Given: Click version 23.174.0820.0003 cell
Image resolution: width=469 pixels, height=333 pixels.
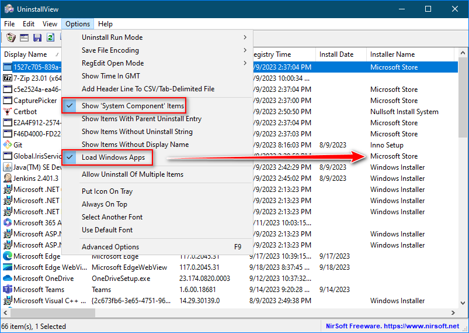Looking at the screenshot, I should 204,279.
